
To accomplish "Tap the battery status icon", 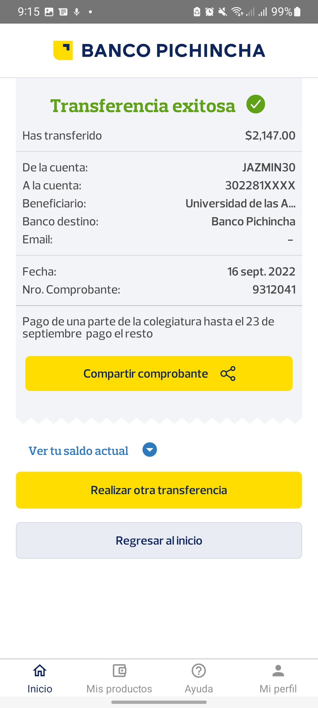I will pos(297,12).
